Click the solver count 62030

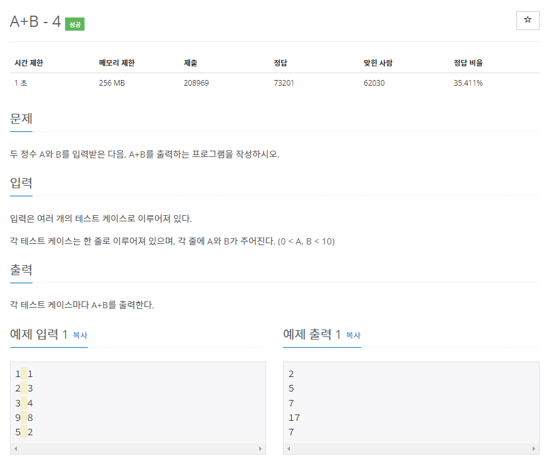(x=374, y=83)
